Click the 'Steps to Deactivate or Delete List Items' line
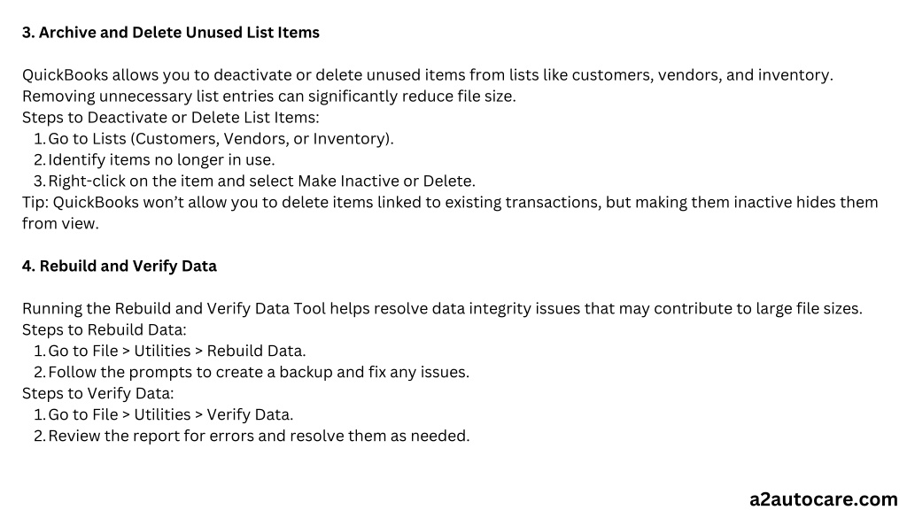This screenshot has width=907, height=510. click(171, 118)
